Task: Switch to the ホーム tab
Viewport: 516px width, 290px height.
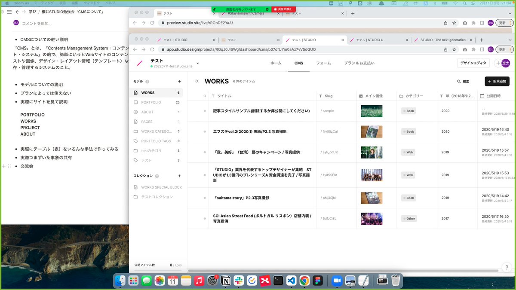Action: tap(276, 63)
